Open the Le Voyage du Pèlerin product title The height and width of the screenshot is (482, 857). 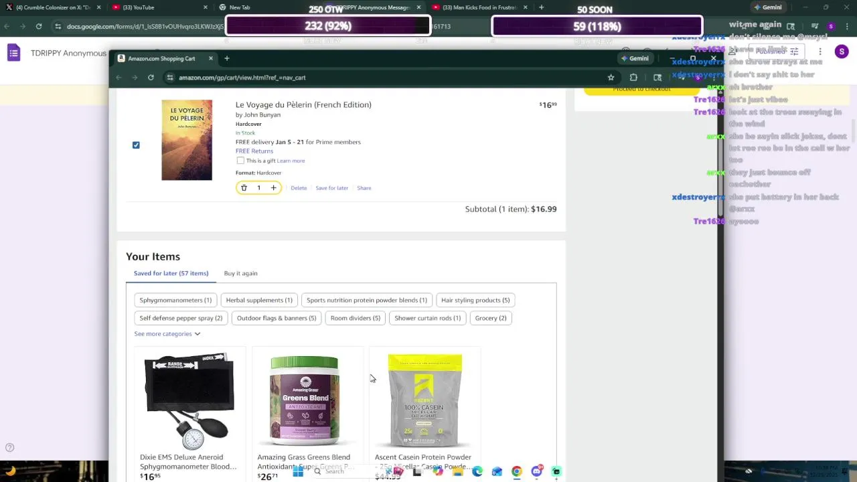pos(303,104)
